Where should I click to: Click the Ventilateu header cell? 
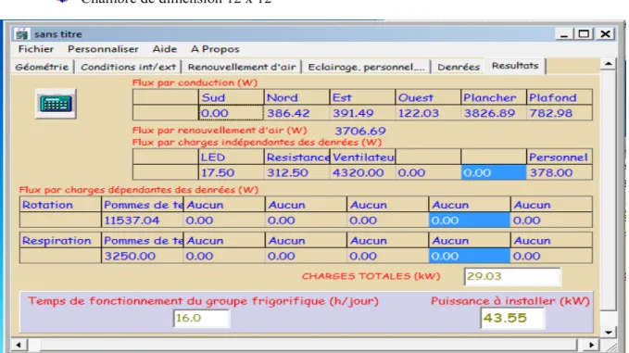[x=362, y=158]
